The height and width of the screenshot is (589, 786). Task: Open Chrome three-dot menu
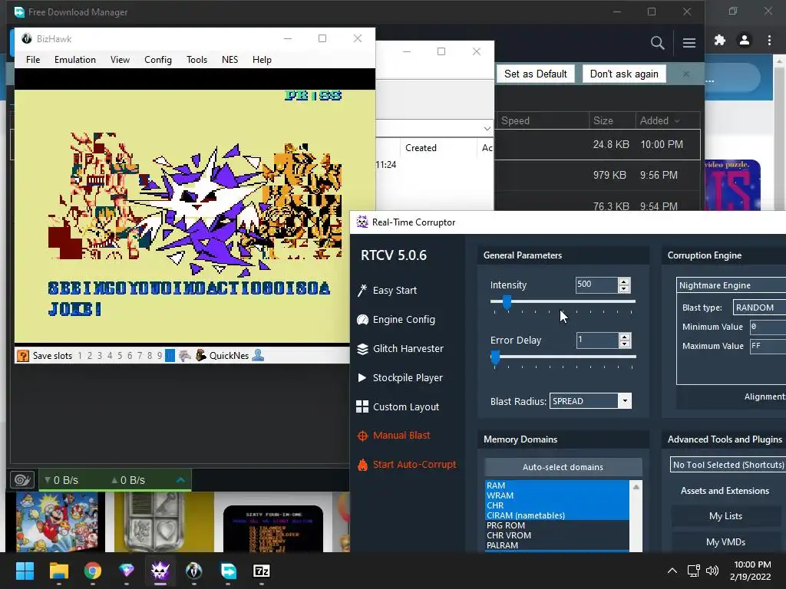tap(769, 40)
